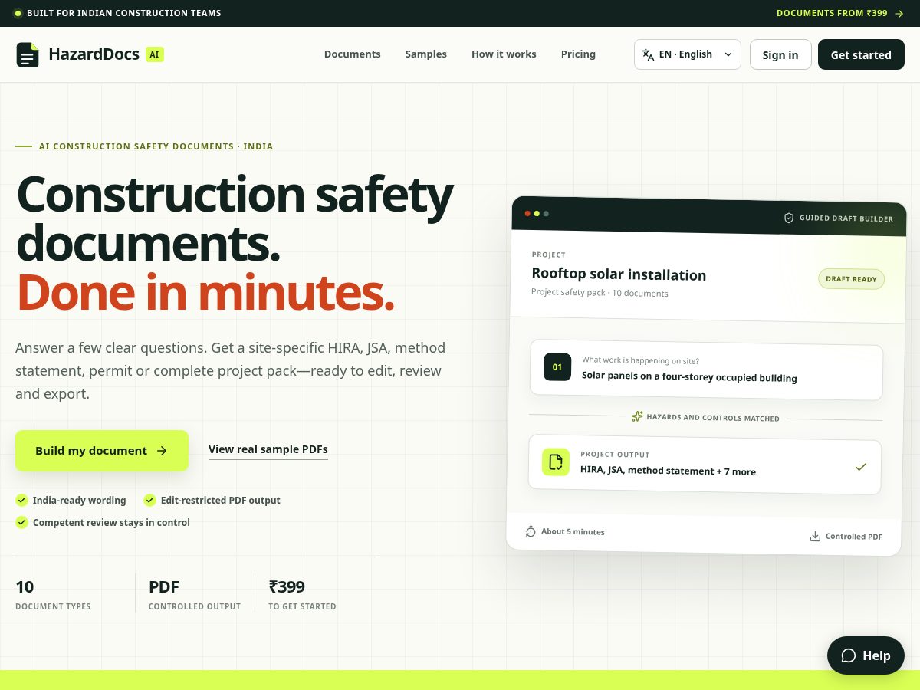Click the arrow icon in top banner
Image resolution: width=920 pixels, height=690 pixels.
click(899, 13)
